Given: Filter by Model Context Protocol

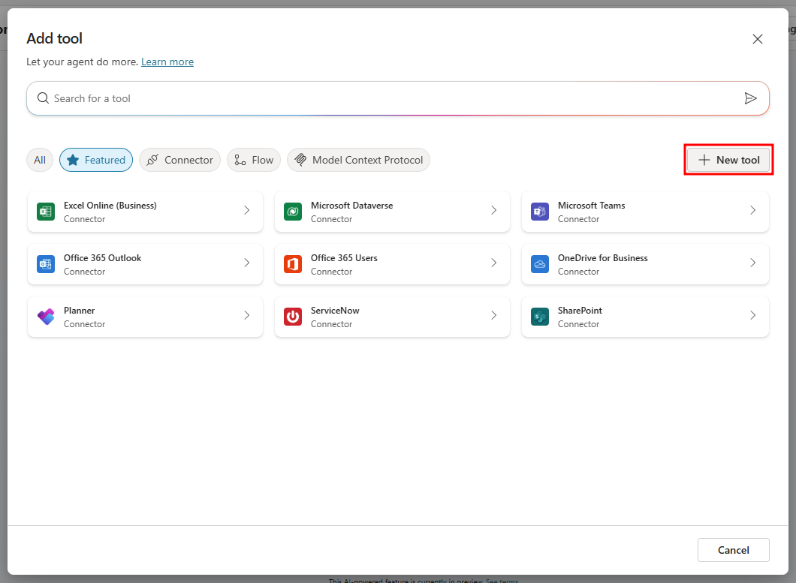Looking at the screenshot, I should tap(358, 160).
